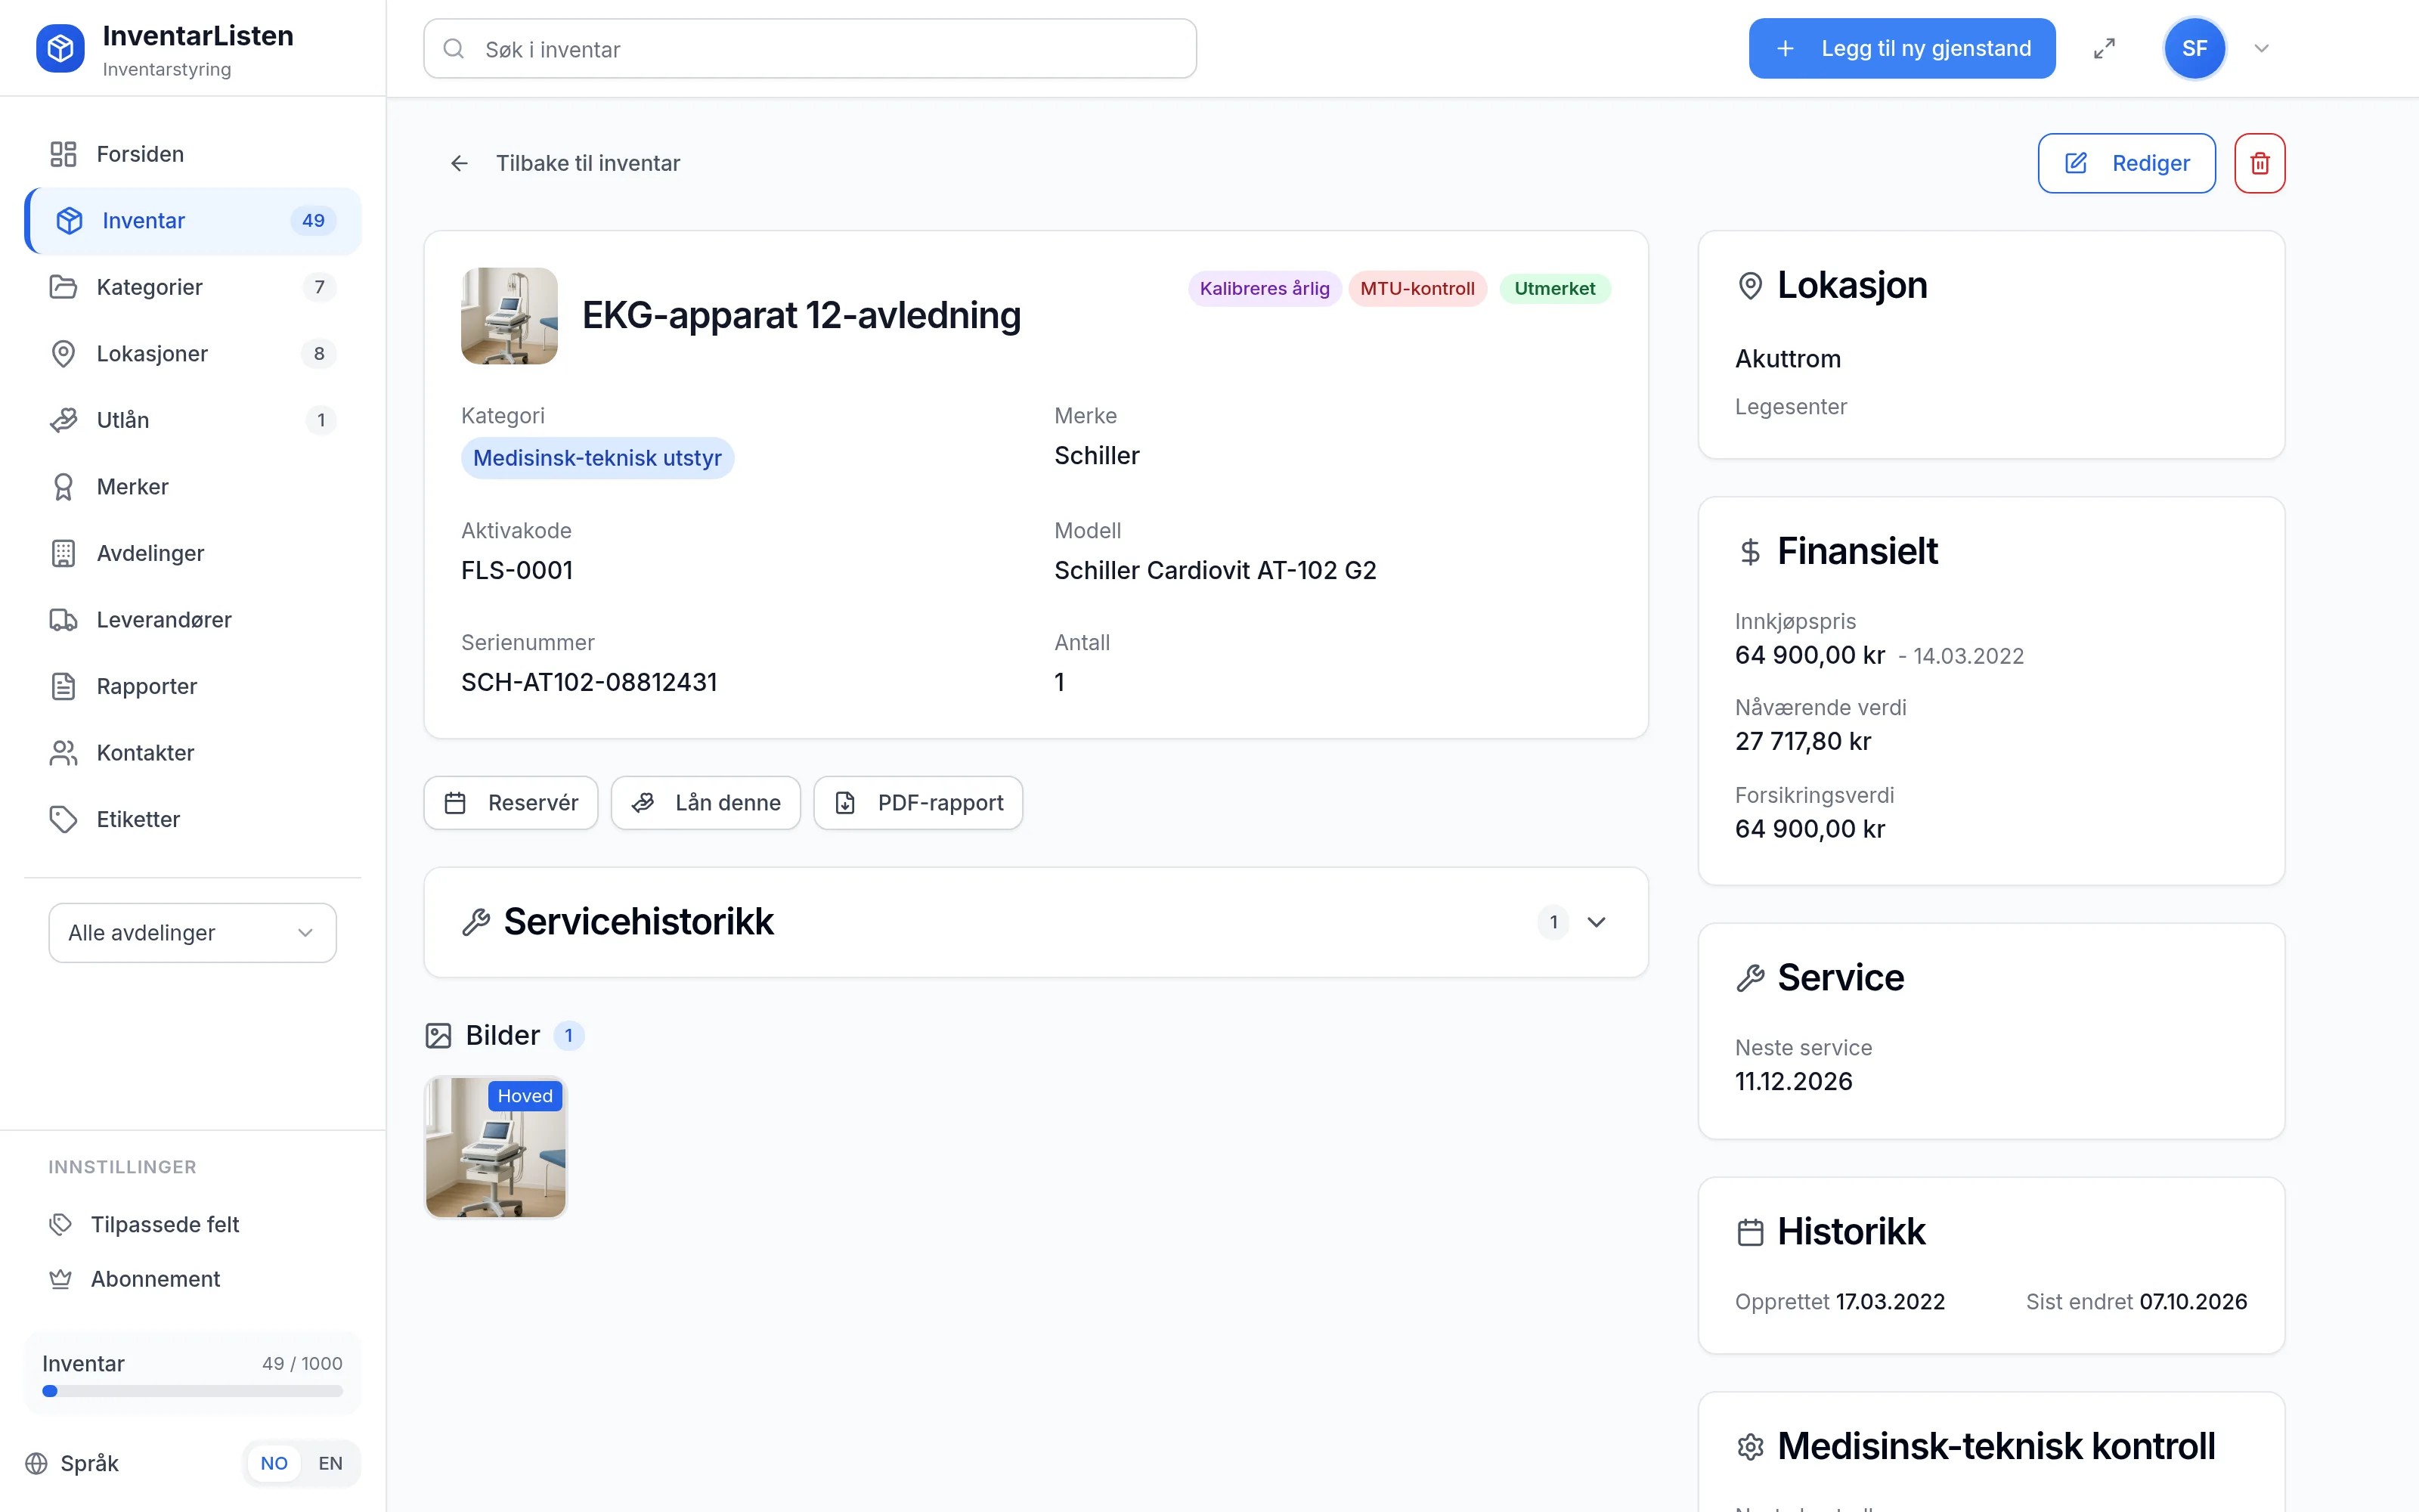Open Lokasjoner from sidebar
The image size is (2419, 1512).
193,354
